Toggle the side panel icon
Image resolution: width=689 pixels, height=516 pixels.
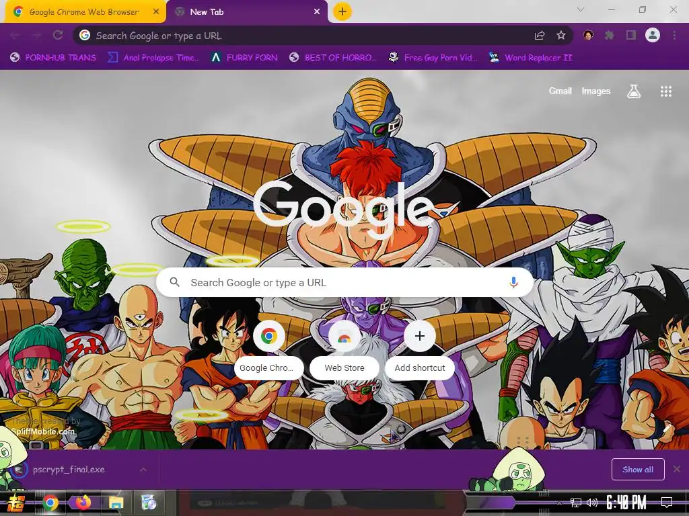pos(631,35)
